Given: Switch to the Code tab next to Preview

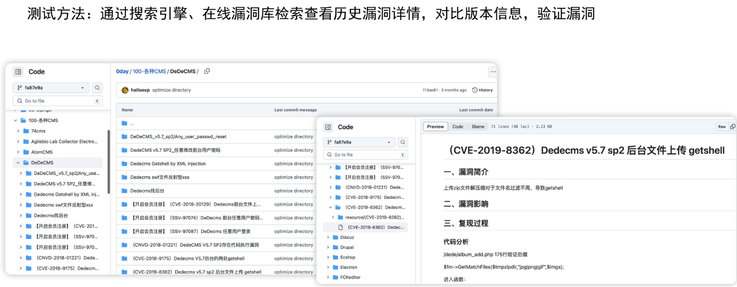Looking at the screenshot, I should click(x=458, y=127).
